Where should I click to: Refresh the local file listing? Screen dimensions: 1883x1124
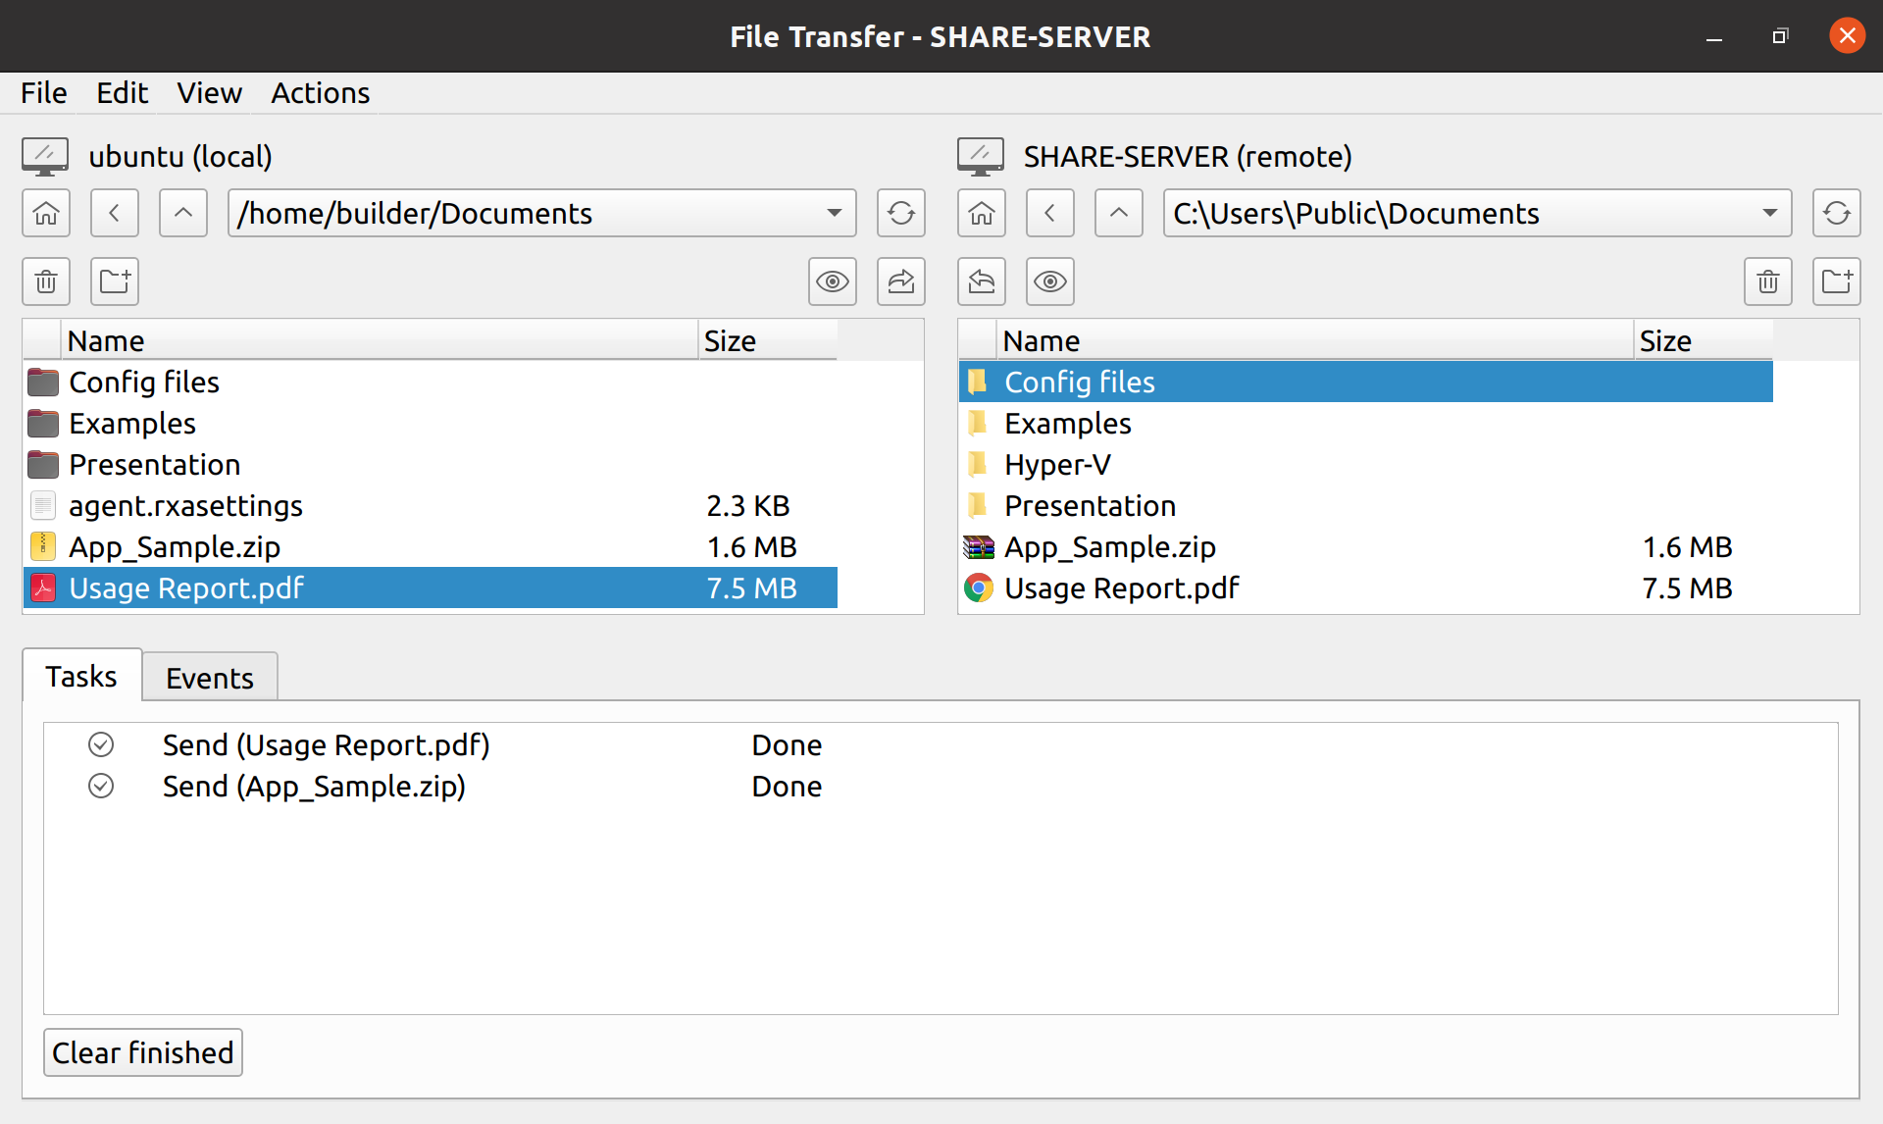[901, 213]
